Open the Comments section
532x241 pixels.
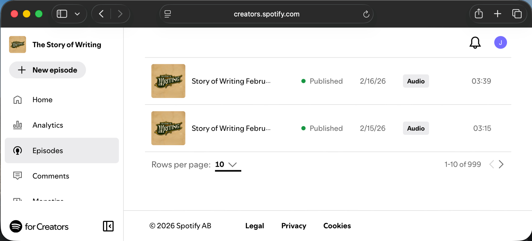pyautogui.click(x=51, y=176)
